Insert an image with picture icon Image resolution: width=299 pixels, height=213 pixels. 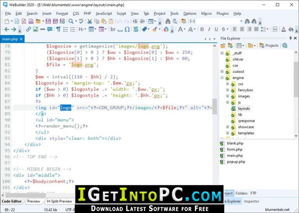(x=35, y=29)
